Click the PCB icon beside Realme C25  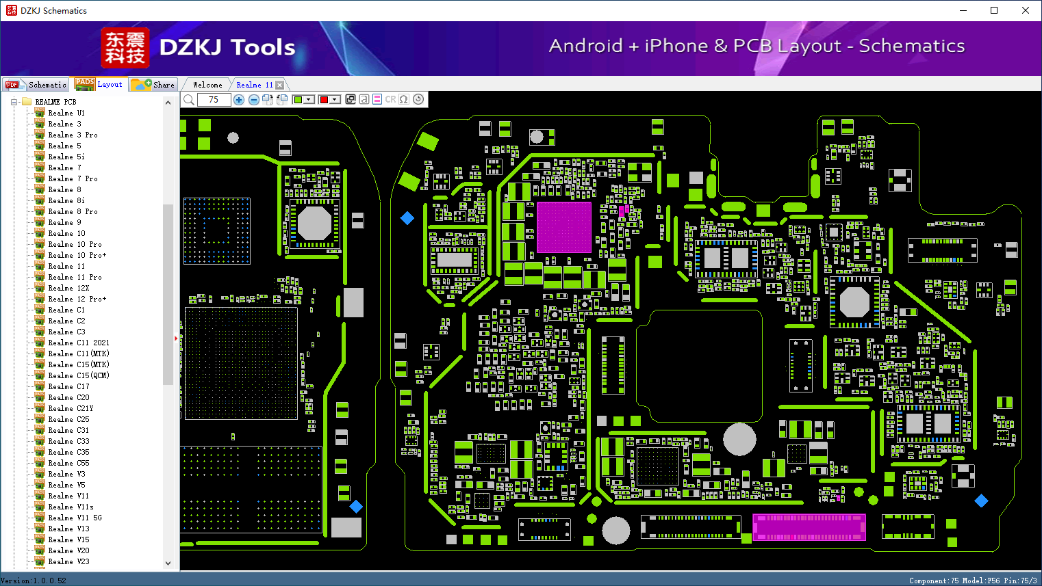point(40,419)
